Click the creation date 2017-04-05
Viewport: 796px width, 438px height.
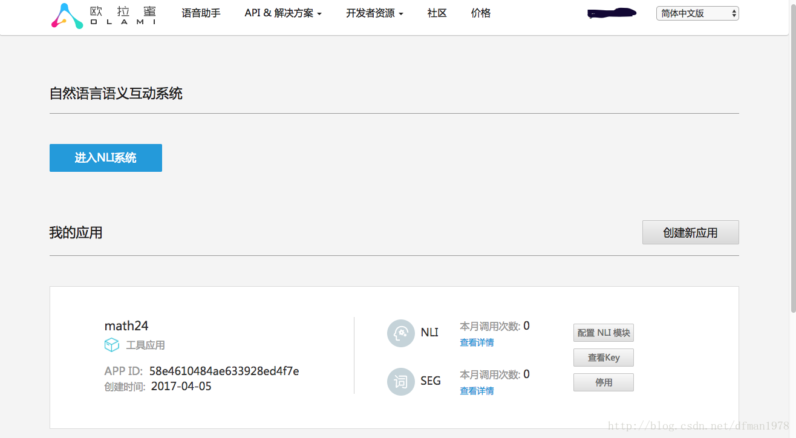[x=181, y=386]
